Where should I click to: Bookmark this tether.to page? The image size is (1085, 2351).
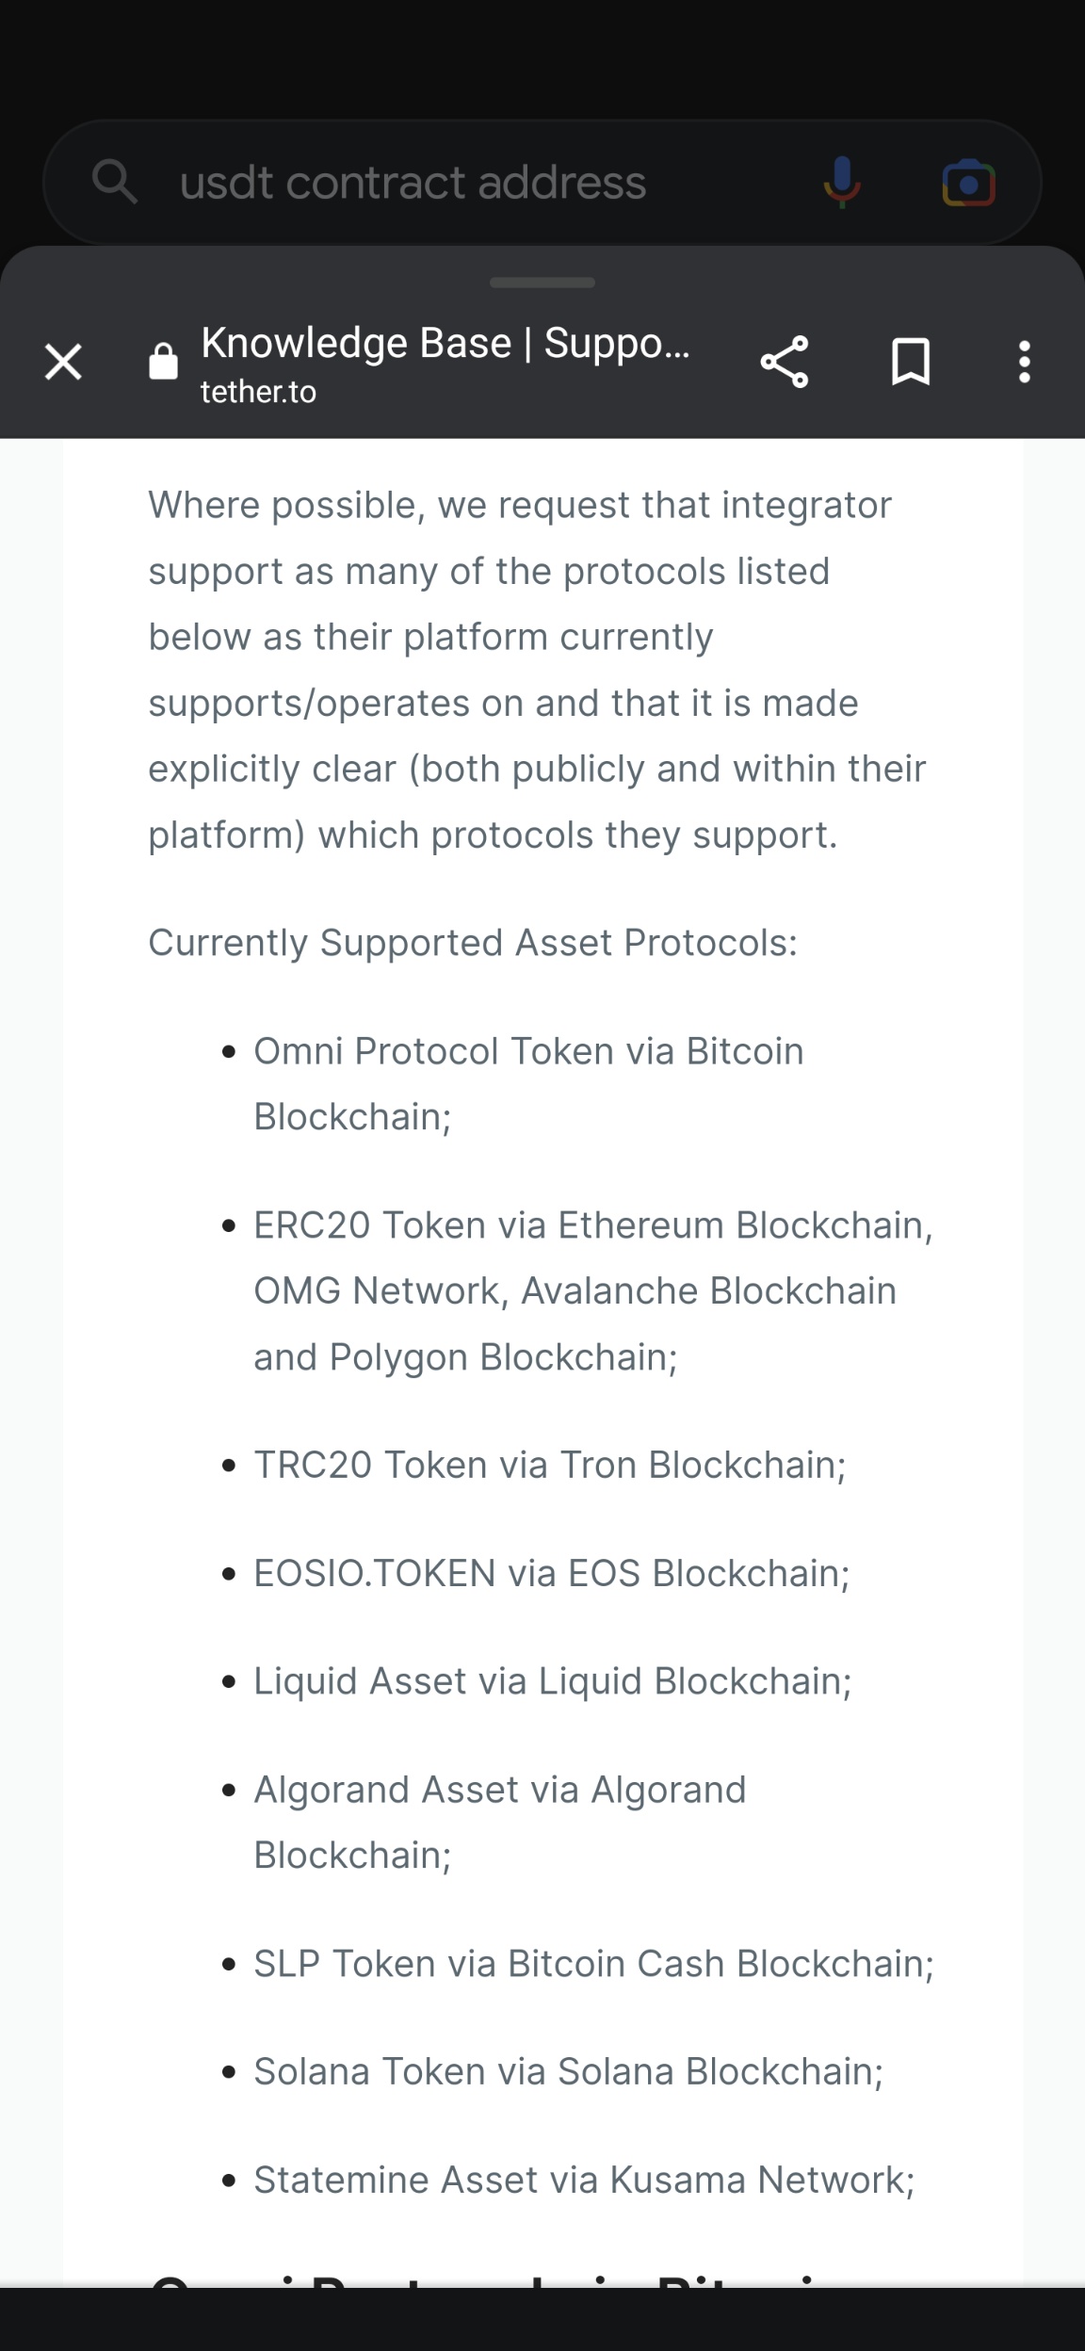pos(911,362)
